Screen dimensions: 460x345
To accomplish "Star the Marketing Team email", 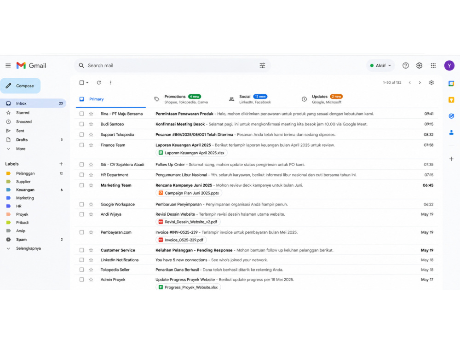I will 91,185.
